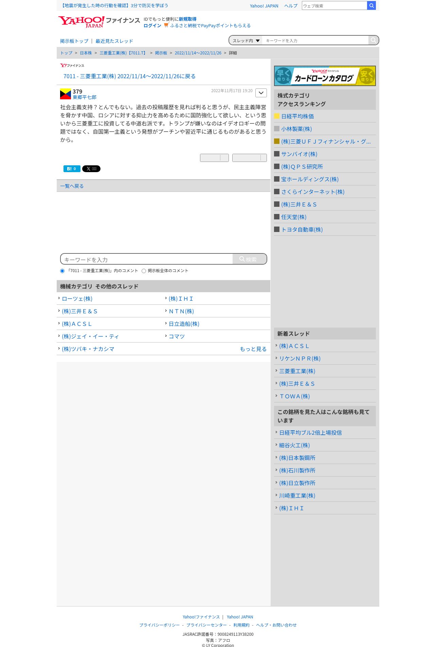Focus the ウェブ検索 input at top

(334, 5)
